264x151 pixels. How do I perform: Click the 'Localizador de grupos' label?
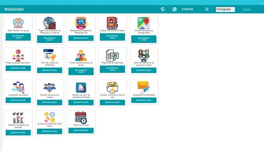tap(18, 95)
